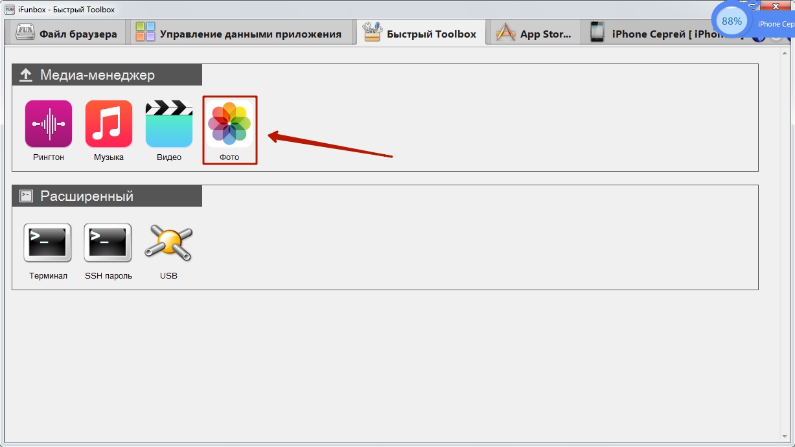The image size is (795, 447).
Task: Open the USB tunnel icon
Action: 168,242
